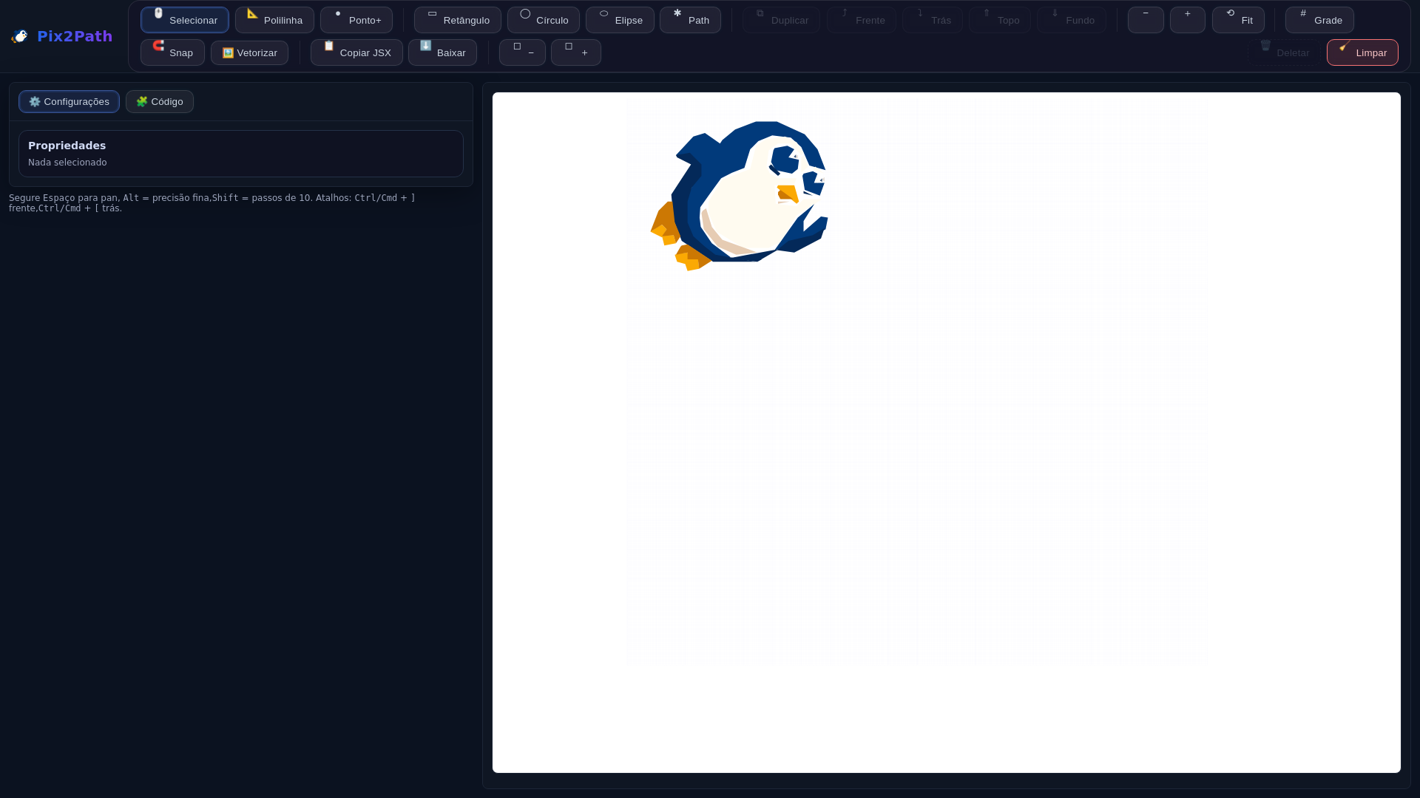The height and width of the screenshot is (798, 1420).
Task: Pick the Círculo shape tool
Action: click(544, 20)
